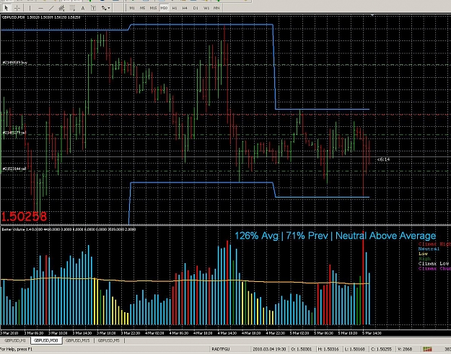Switch chart to M5 timeframe
The width and height of the screenshot is (451, 354).
(x=142, y=8)
